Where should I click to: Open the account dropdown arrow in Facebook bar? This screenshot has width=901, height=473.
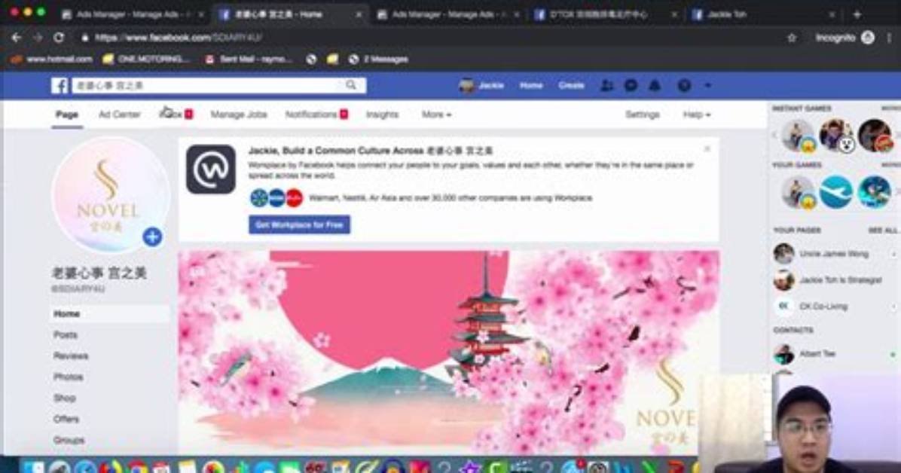708,86
